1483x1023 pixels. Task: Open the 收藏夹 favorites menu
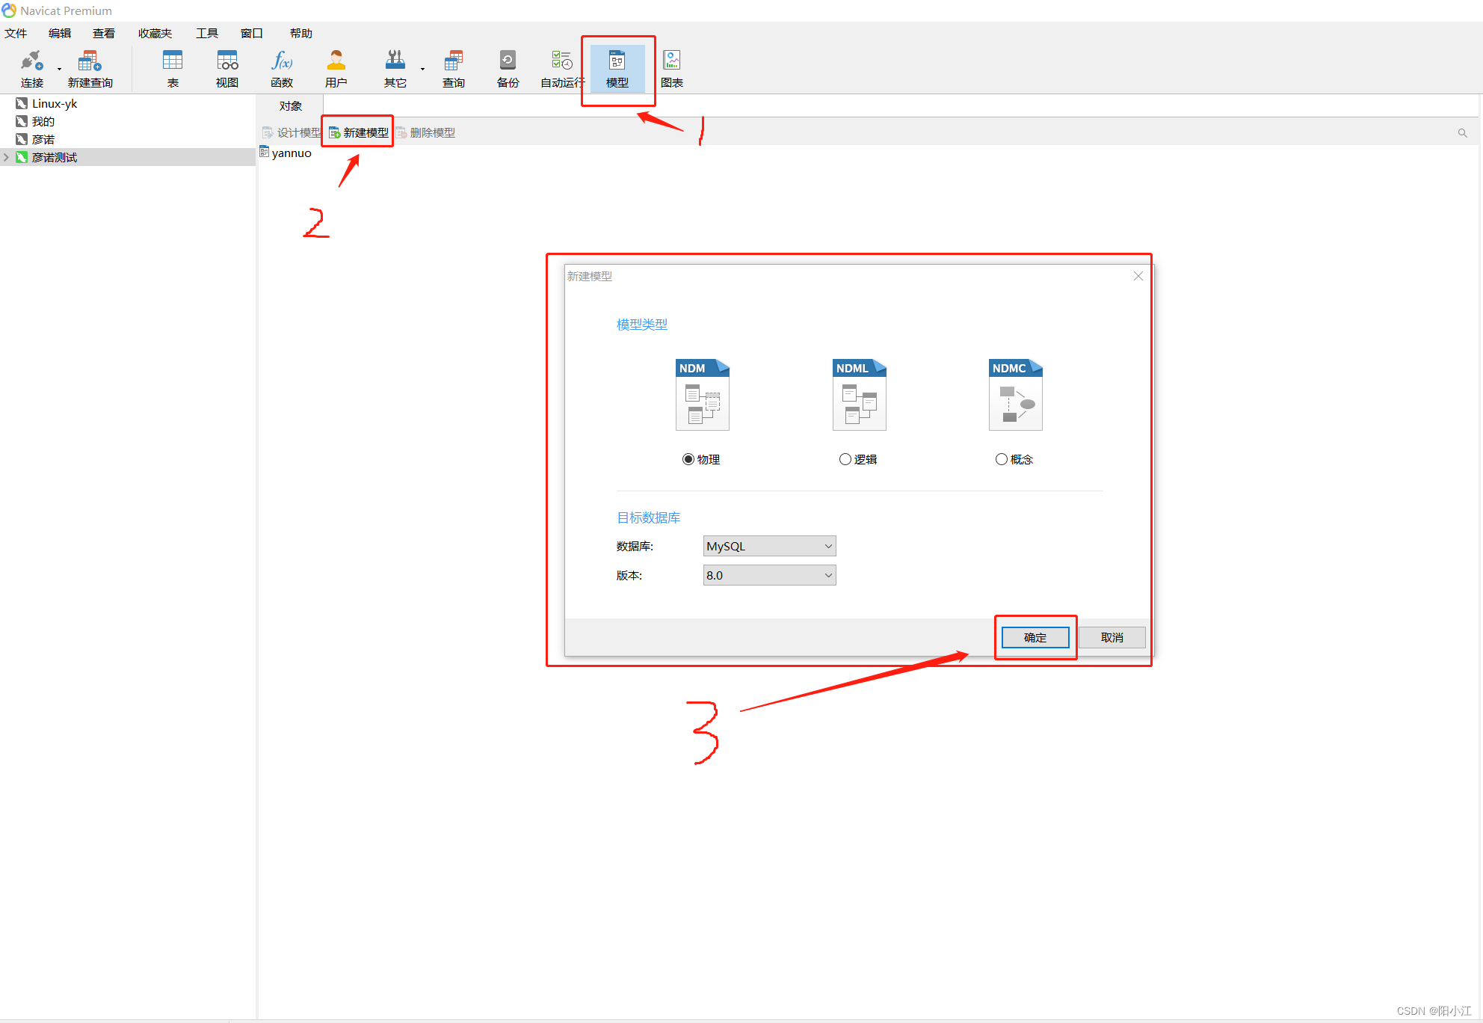155,33
